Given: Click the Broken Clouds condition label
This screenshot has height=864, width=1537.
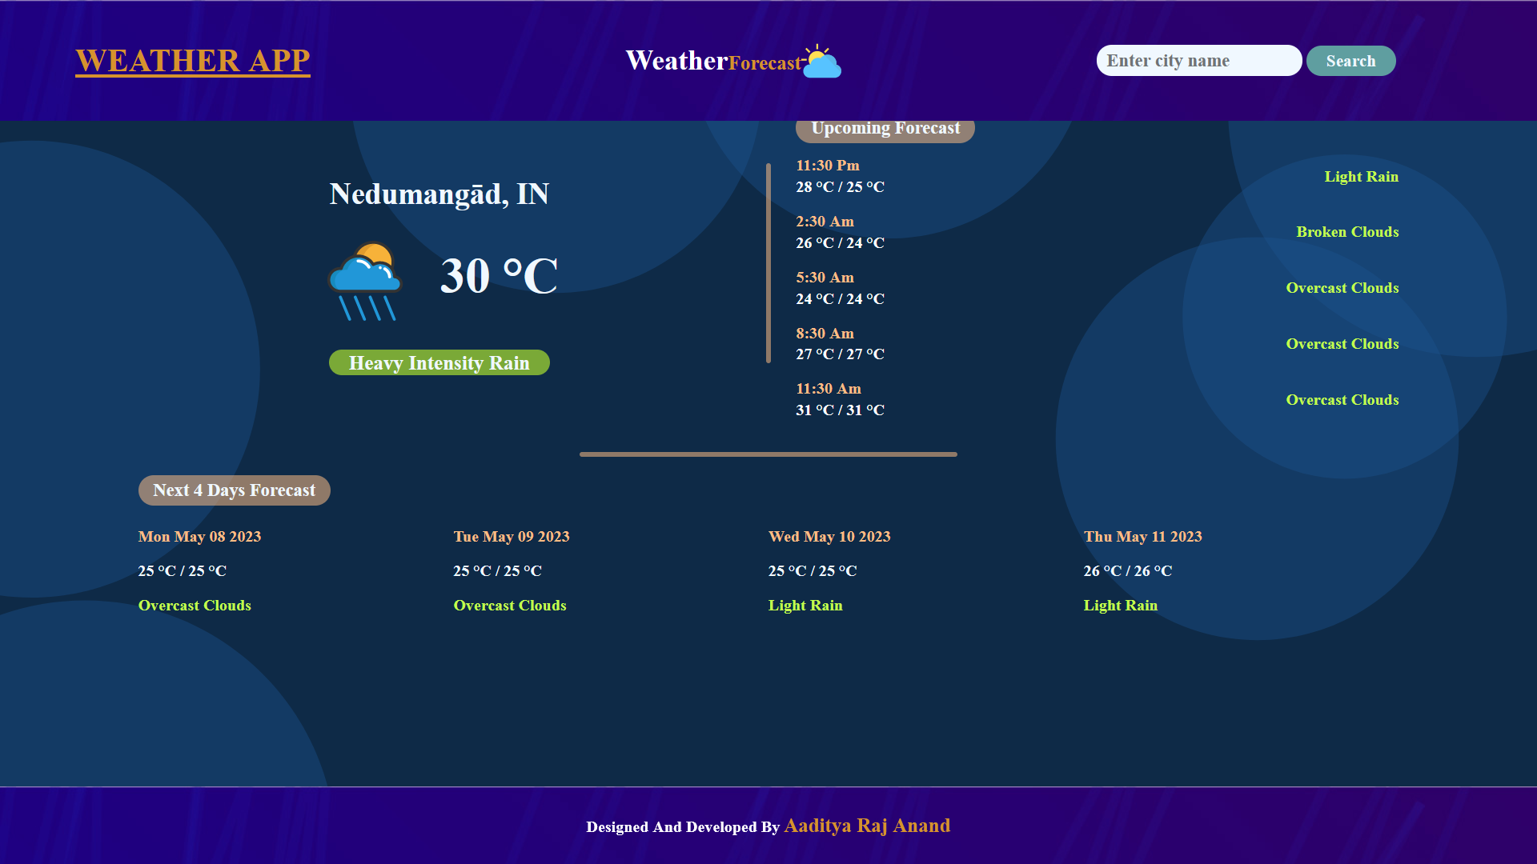Looking at the screenshot, I should click(x=1347, y=231).
